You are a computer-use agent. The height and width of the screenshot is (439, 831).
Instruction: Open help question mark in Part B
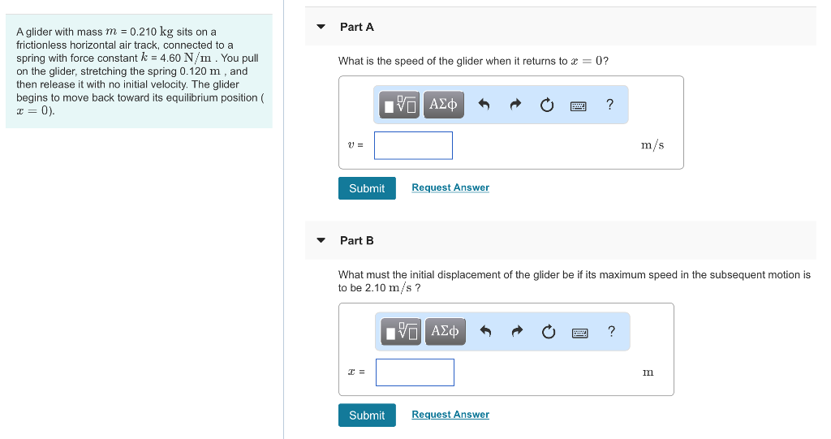[x=611, y=331]
